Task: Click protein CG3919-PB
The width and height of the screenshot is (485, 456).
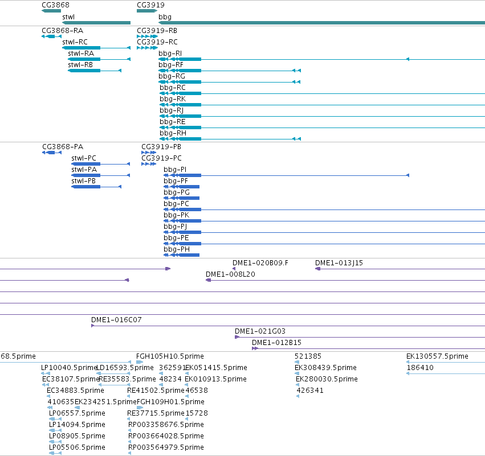Action: 161,147
